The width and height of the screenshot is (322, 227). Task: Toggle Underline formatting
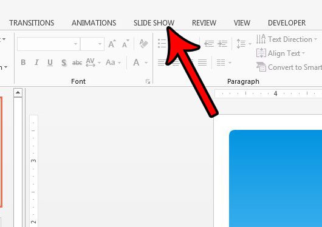click(x=50, y=63)
